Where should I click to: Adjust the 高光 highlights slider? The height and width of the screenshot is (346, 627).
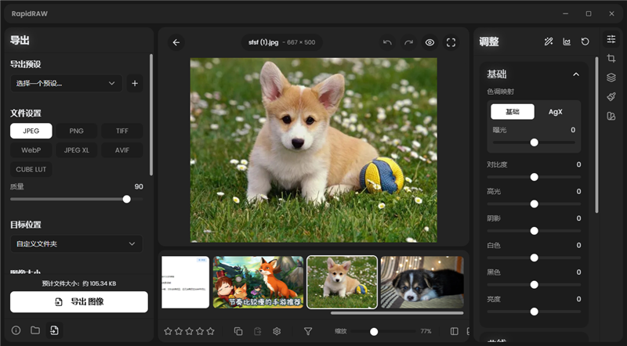click(x=534, y=204)
